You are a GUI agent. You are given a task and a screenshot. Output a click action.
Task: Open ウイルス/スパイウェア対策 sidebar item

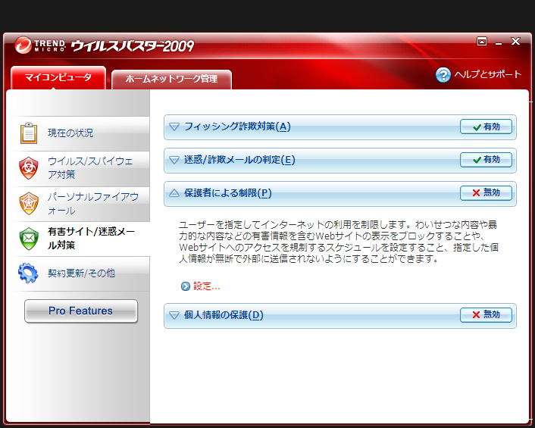83,168
